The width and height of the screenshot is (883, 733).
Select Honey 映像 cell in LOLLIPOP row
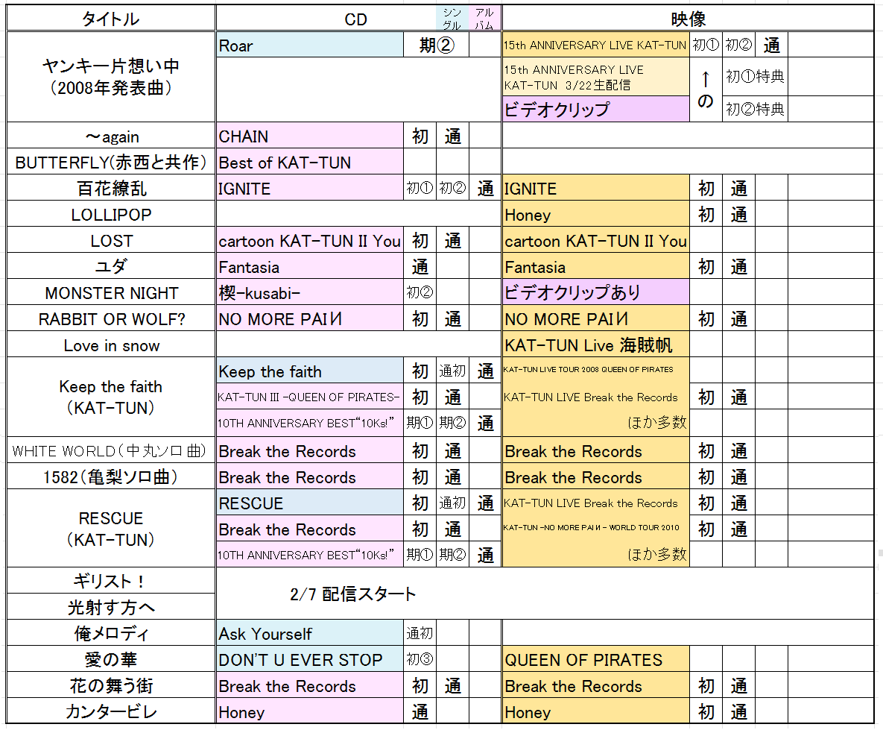click(596, 215)
